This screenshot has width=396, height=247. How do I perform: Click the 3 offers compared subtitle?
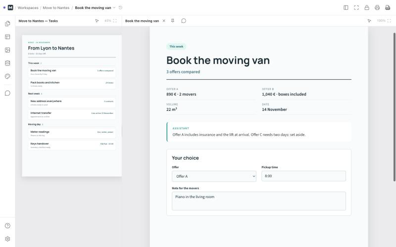tap(183, 72)
